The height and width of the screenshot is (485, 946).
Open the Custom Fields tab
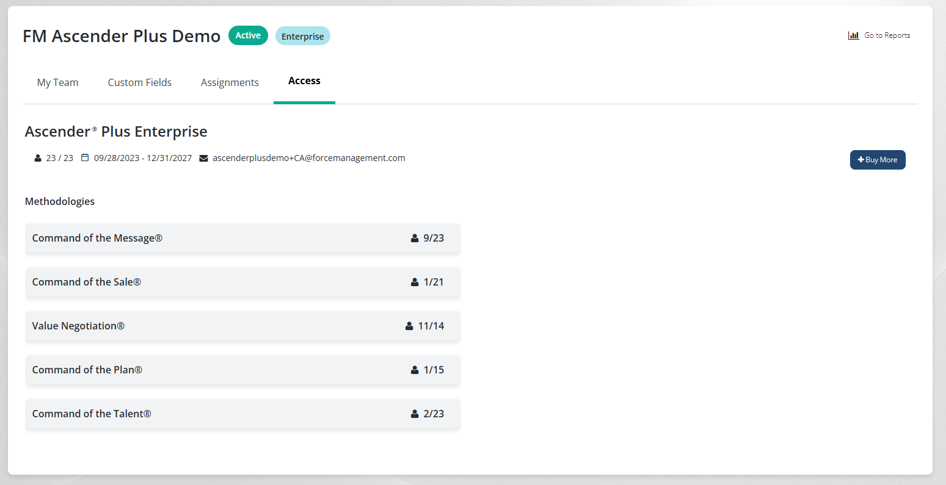coord(139,82)
